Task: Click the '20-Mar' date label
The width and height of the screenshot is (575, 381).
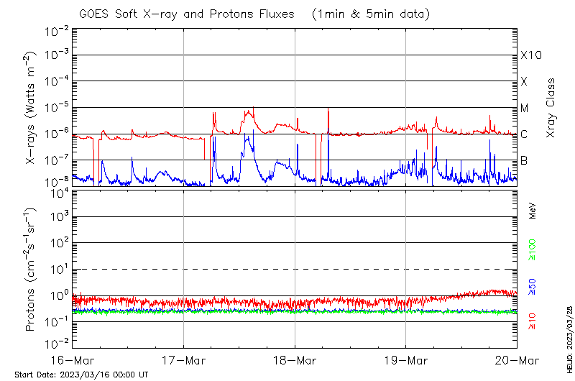Action: coord(517,360)
